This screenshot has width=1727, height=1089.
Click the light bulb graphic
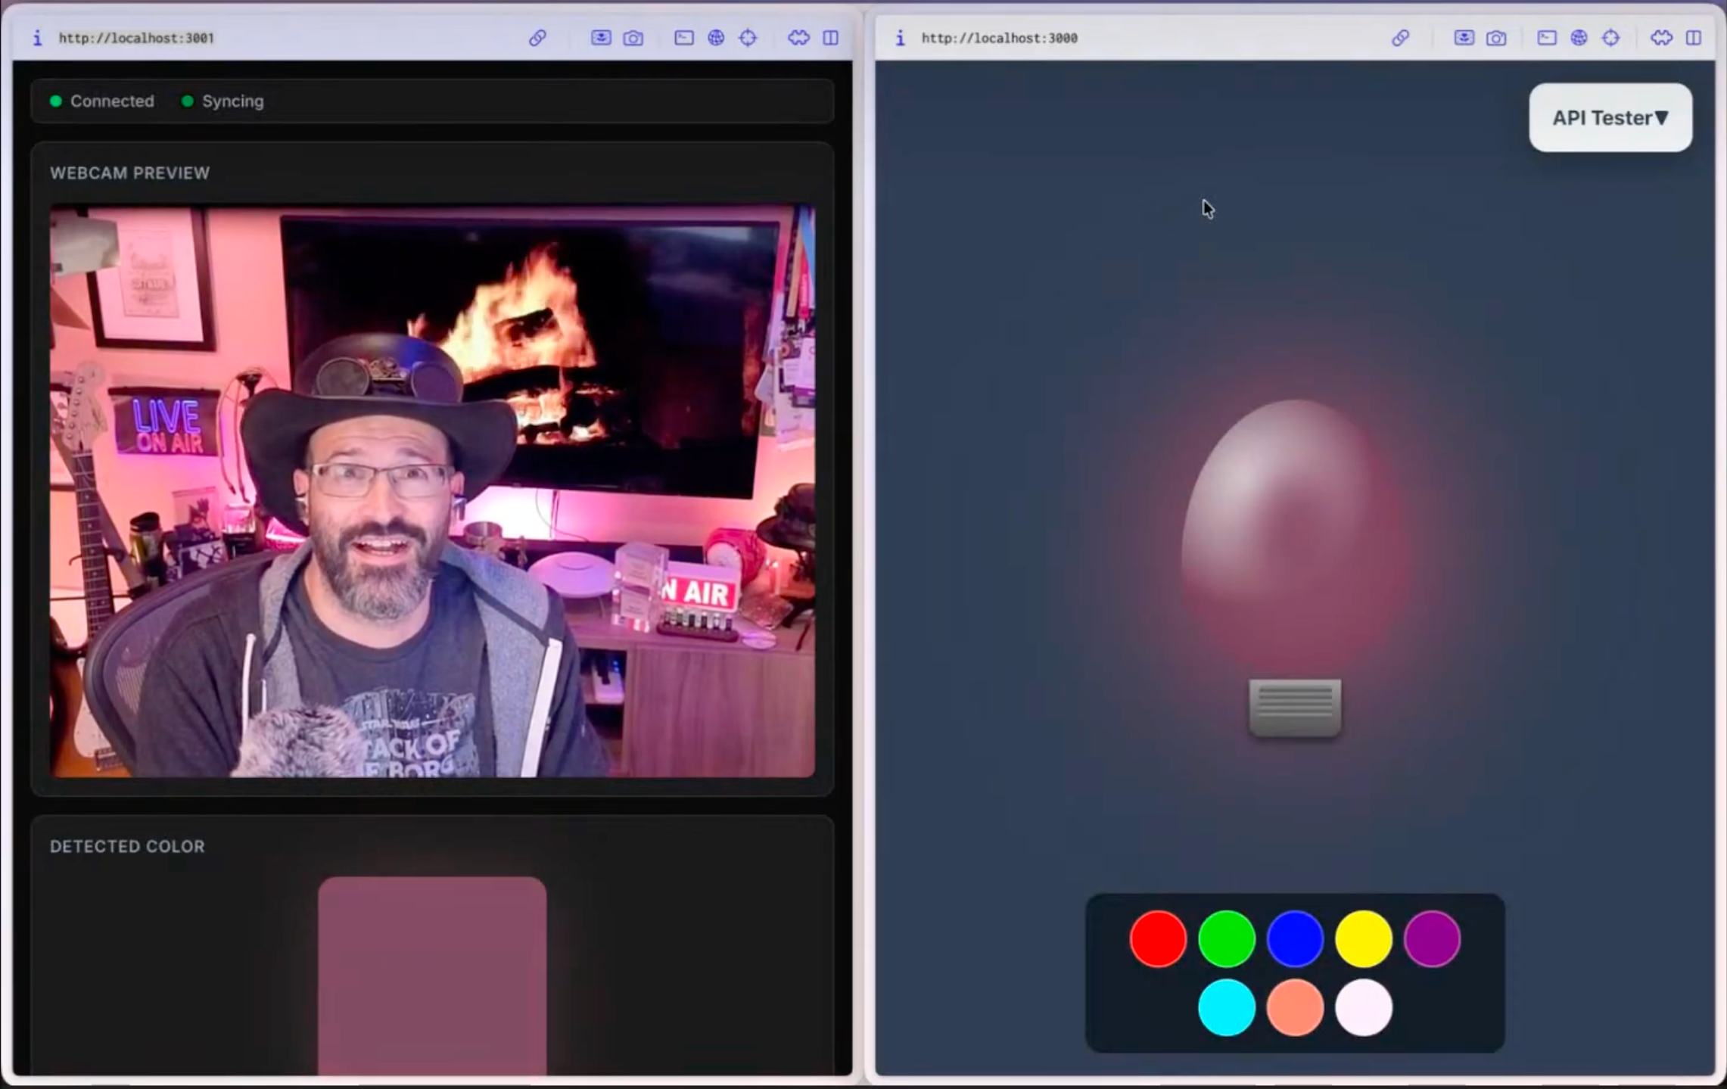click(x=1295, y=568)
